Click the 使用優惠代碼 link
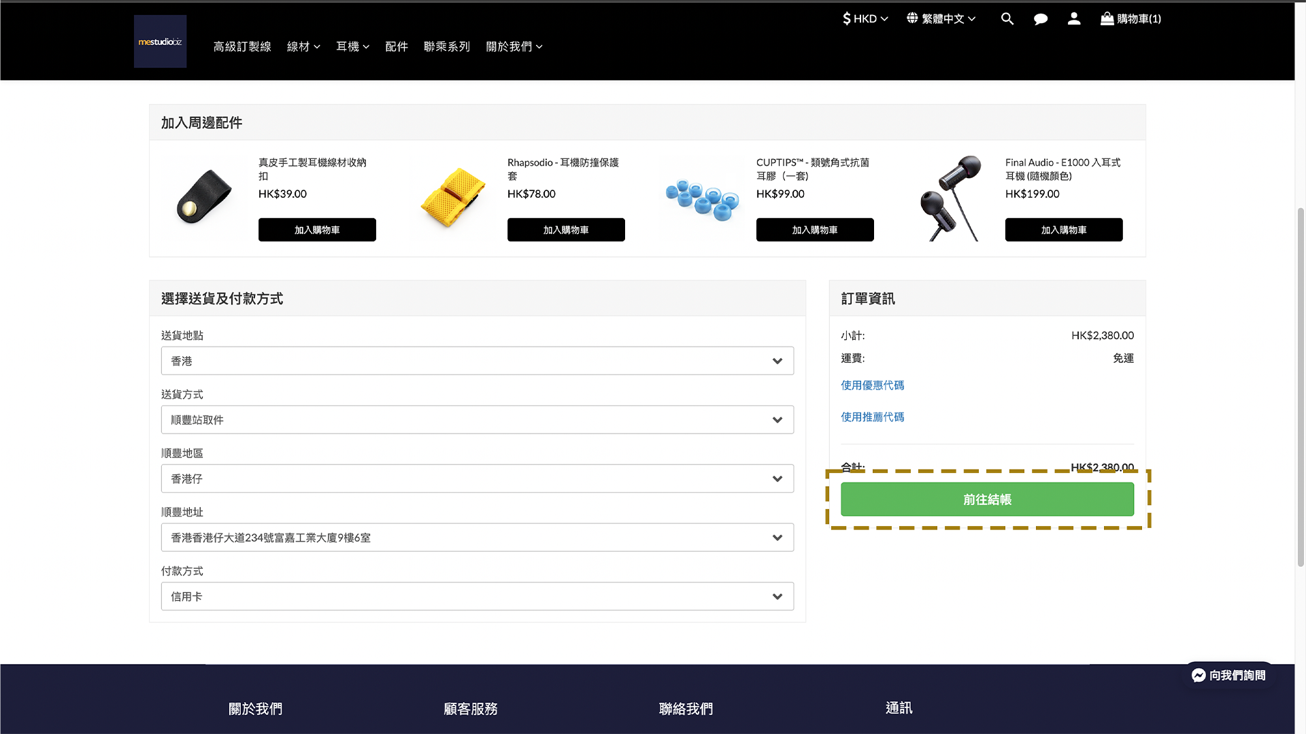Image resolution: width=1306 pixels, height=734 pixels. (x=872, y=385)
